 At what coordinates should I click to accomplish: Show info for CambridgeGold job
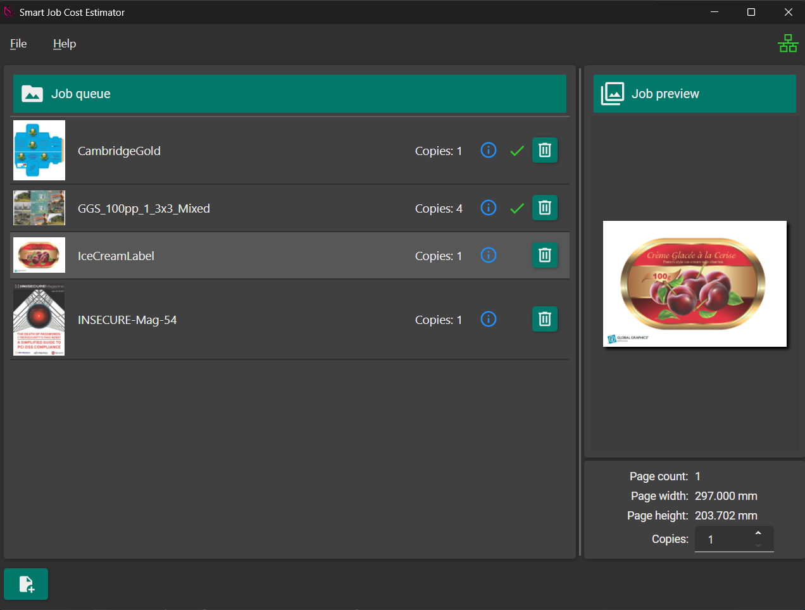pos(488,151)
